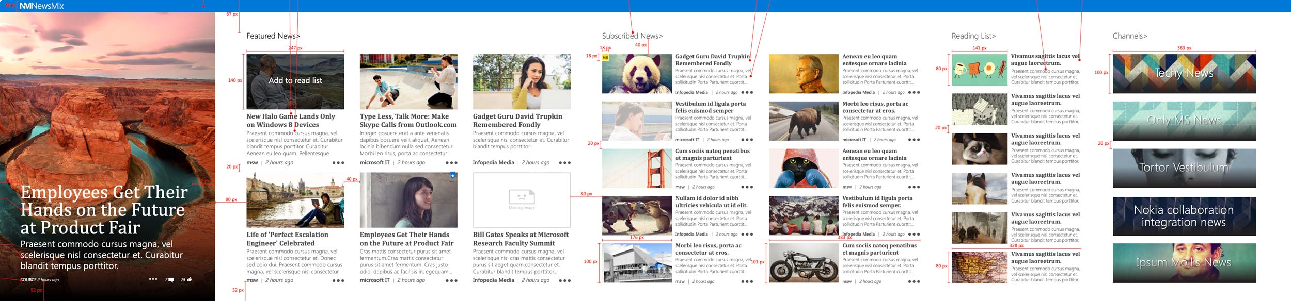Open the old map thumbnail in Reading List
1291x301 pixels.
[x=979, y=267]
